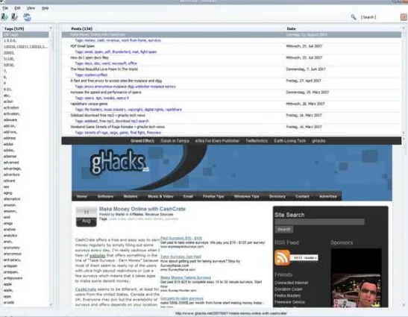Click the first add-bookmark toolbar icon
The image size is (408, 317).
(x=4, y=17)
